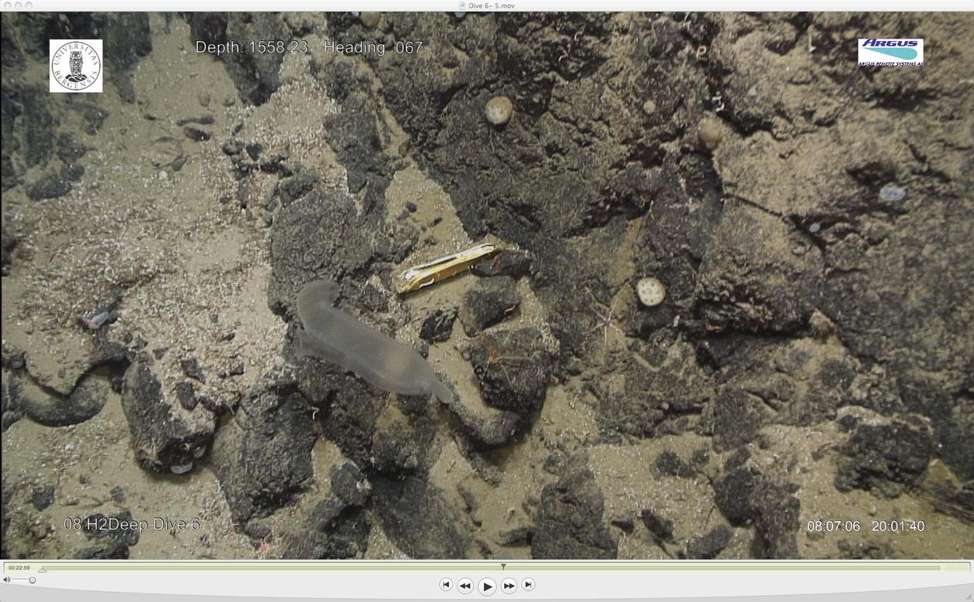Screen dimensions: 974x602
Task: Minimize the movie window
Action: (17, 5)
